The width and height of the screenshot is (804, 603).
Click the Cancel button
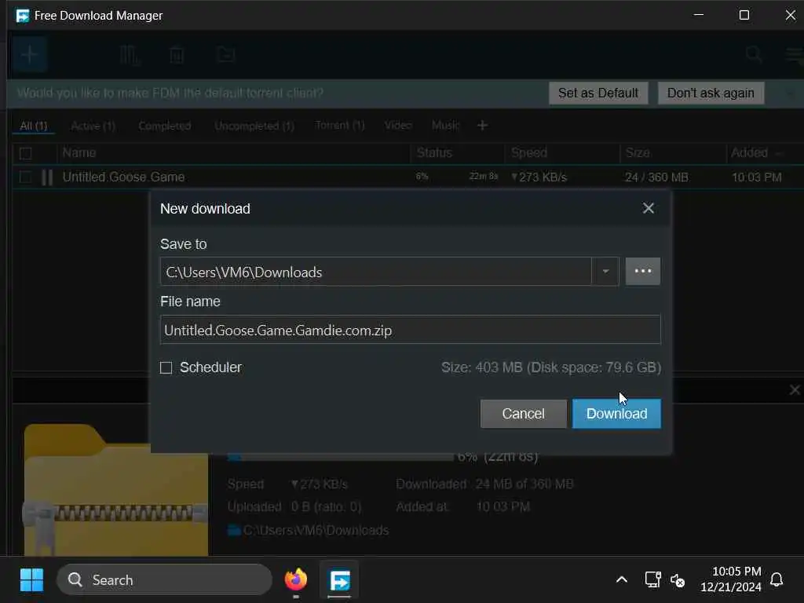coord(523,413)
